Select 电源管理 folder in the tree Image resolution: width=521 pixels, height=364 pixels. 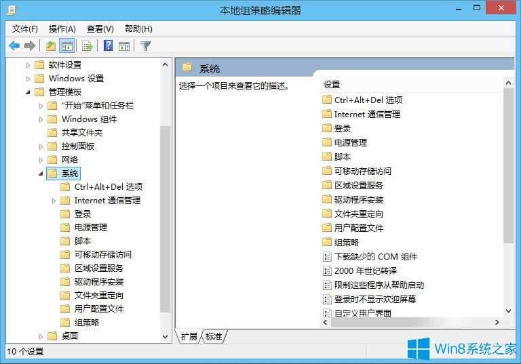click(90, 228)
